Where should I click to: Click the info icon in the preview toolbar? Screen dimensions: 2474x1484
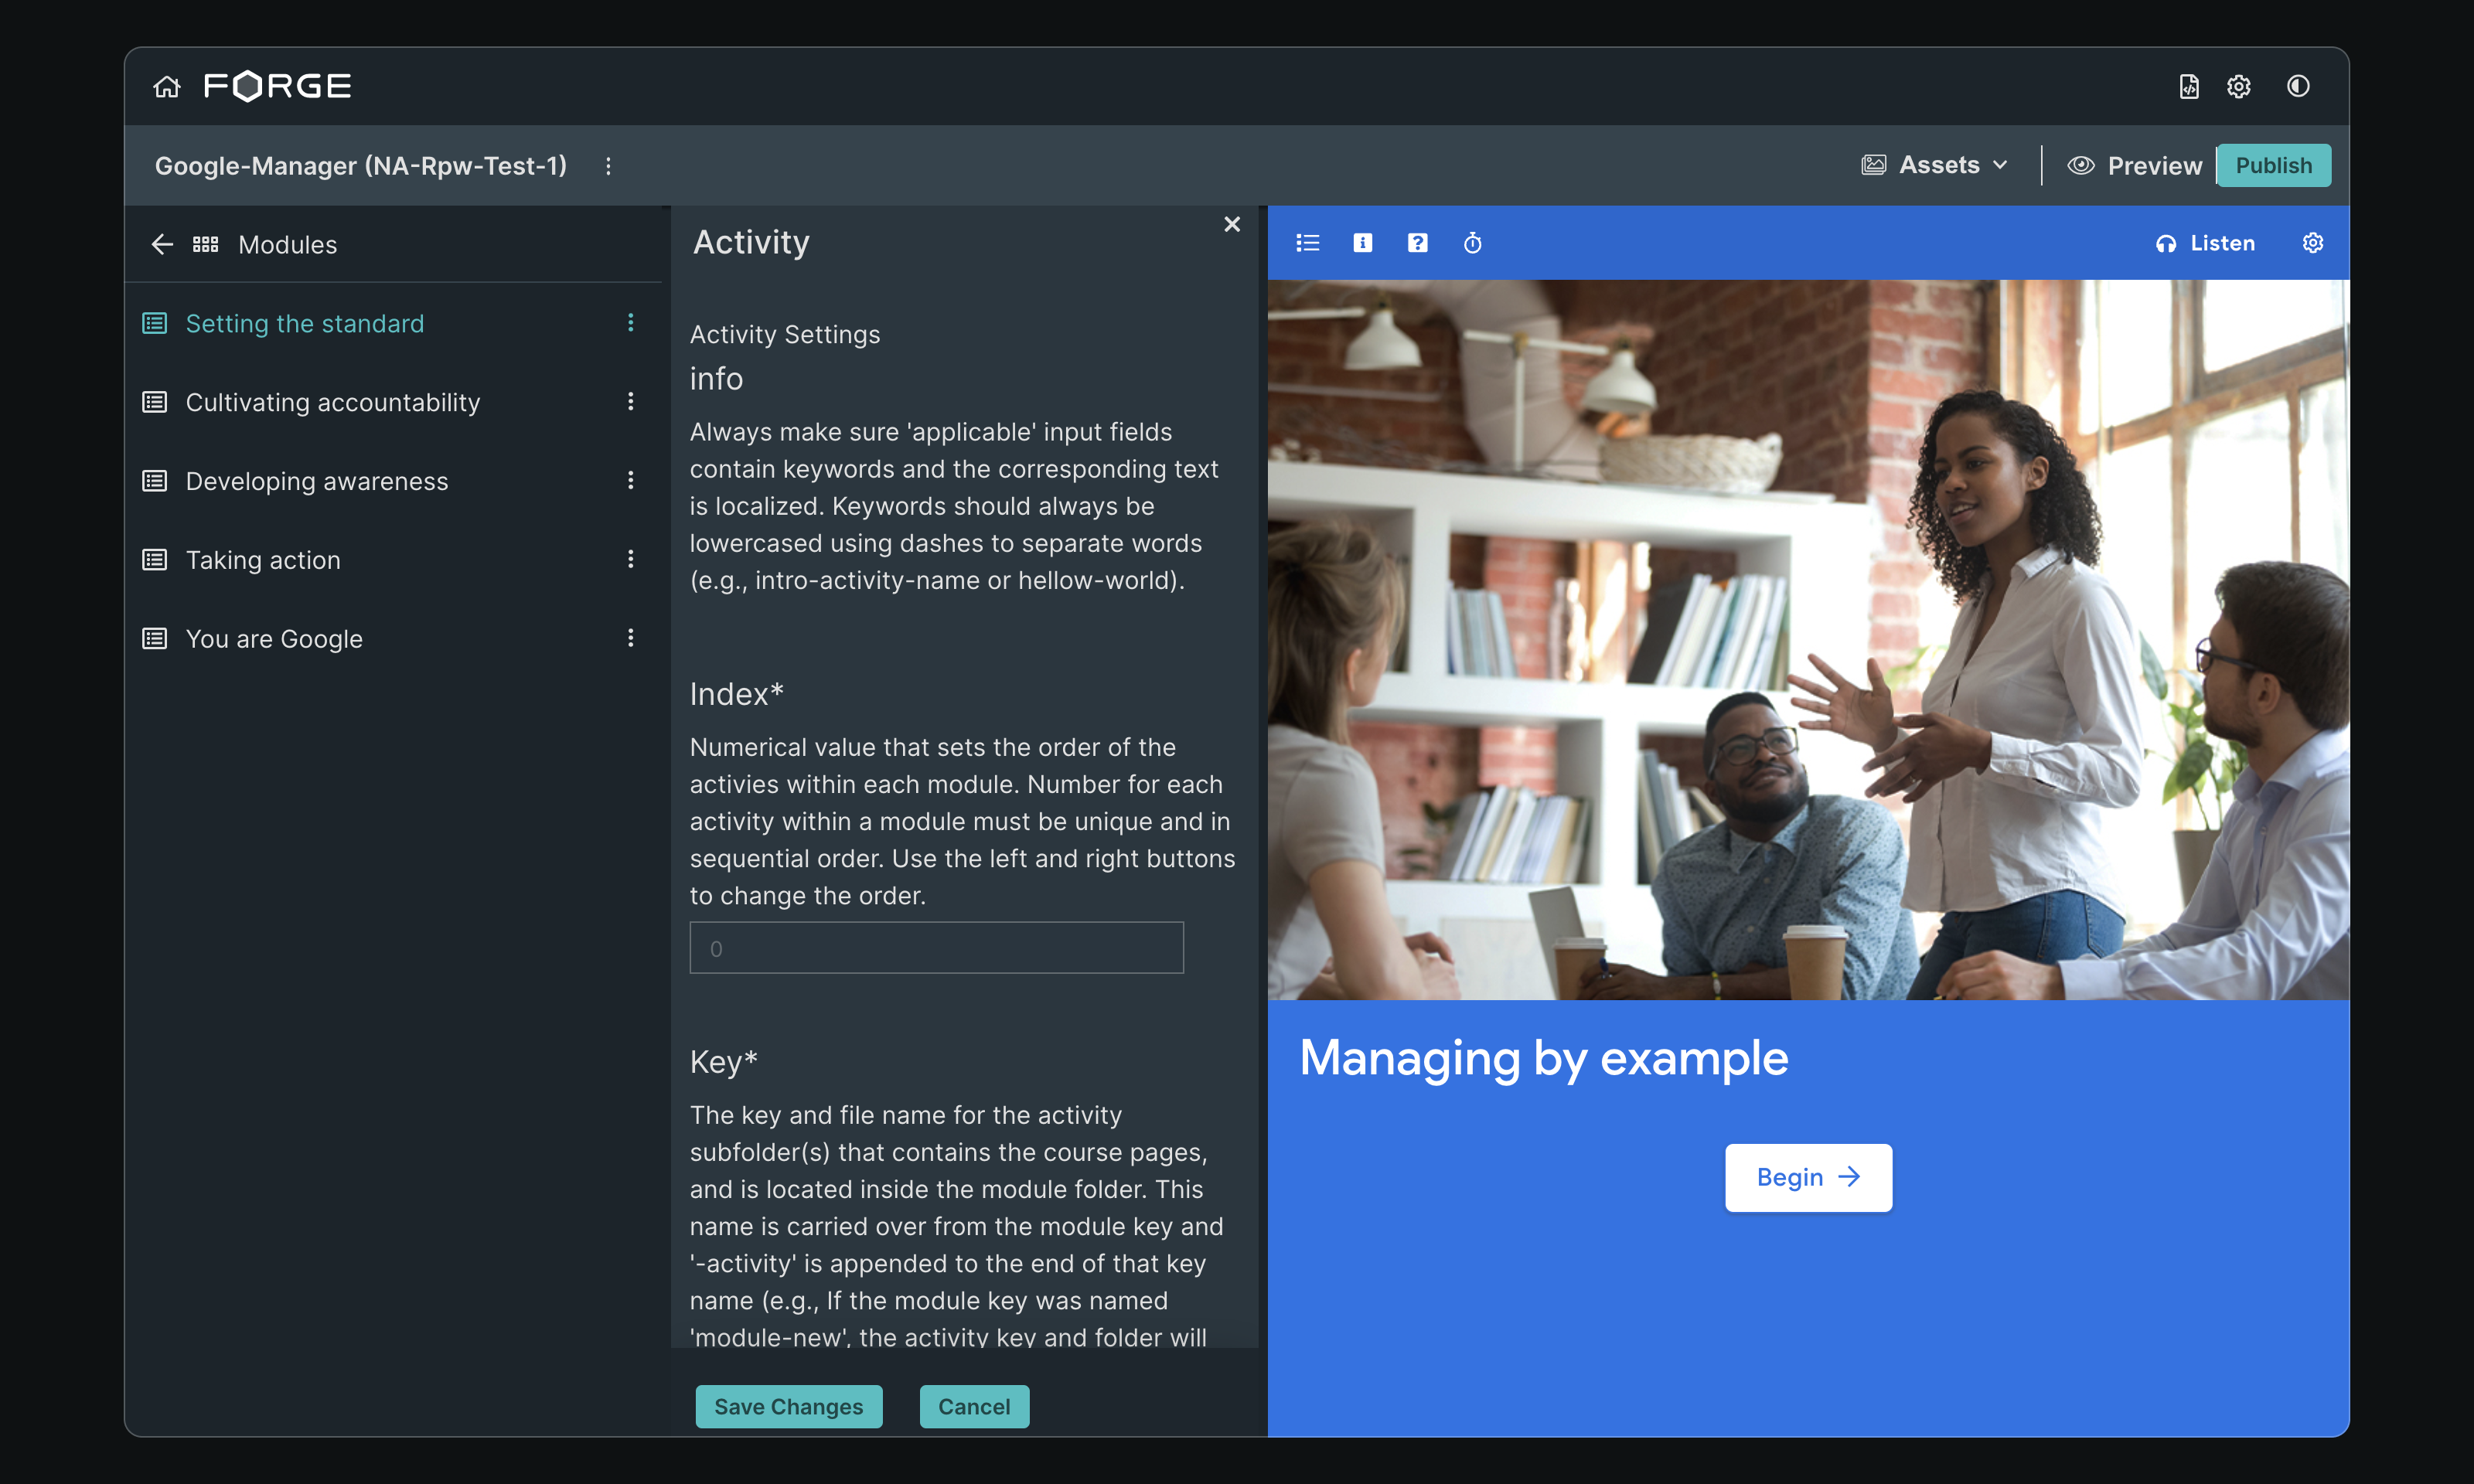(1362, 243)
